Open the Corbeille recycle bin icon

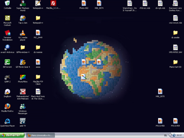(7, 3)
